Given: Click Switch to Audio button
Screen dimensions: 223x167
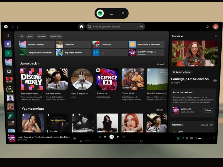Looking at the screenshot, I should coord(182,72).
